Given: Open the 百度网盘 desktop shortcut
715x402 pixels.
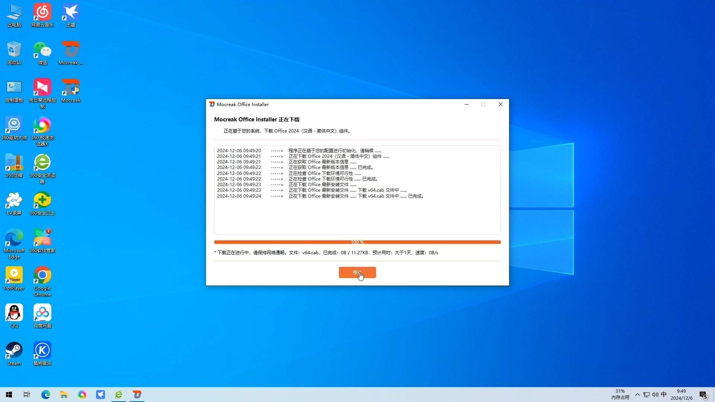Looking at the screenshot, I should pos(42,316).
